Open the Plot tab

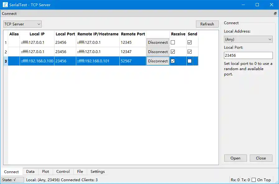pyautogui.click(x=45, y=172)
